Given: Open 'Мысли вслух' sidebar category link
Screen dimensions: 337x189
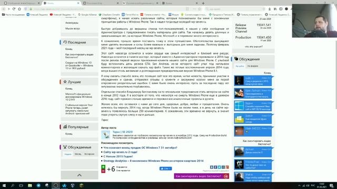Looking at the screenshot, I should (x=73, y=28).
